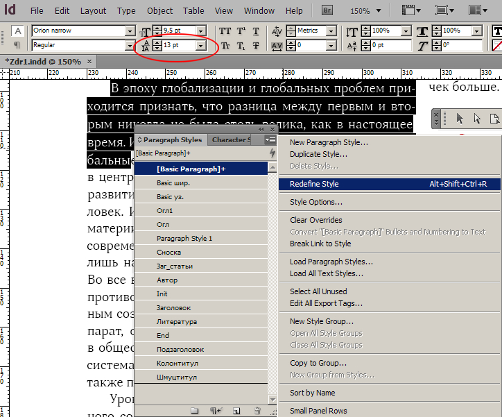Click the leading stepper arrows

157,46
